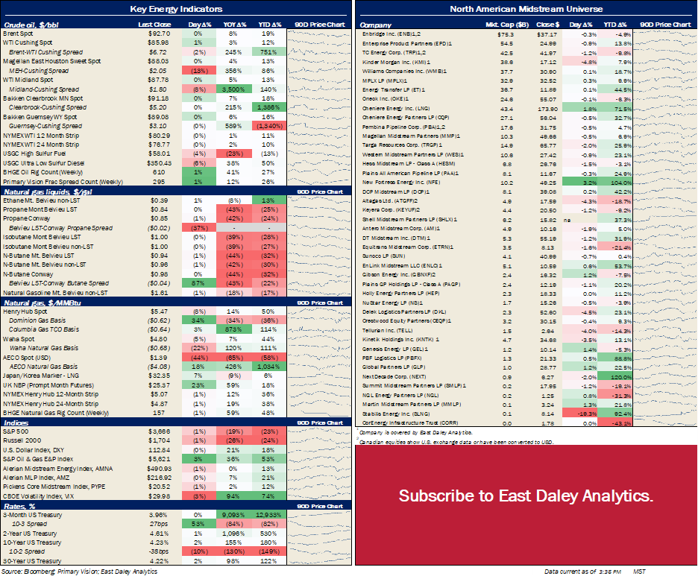The image size is (698, 576).
Task: Select the 'Alerian MLP Index, AMZ' label
Action: pyautogui.click(x=36, y=478)
